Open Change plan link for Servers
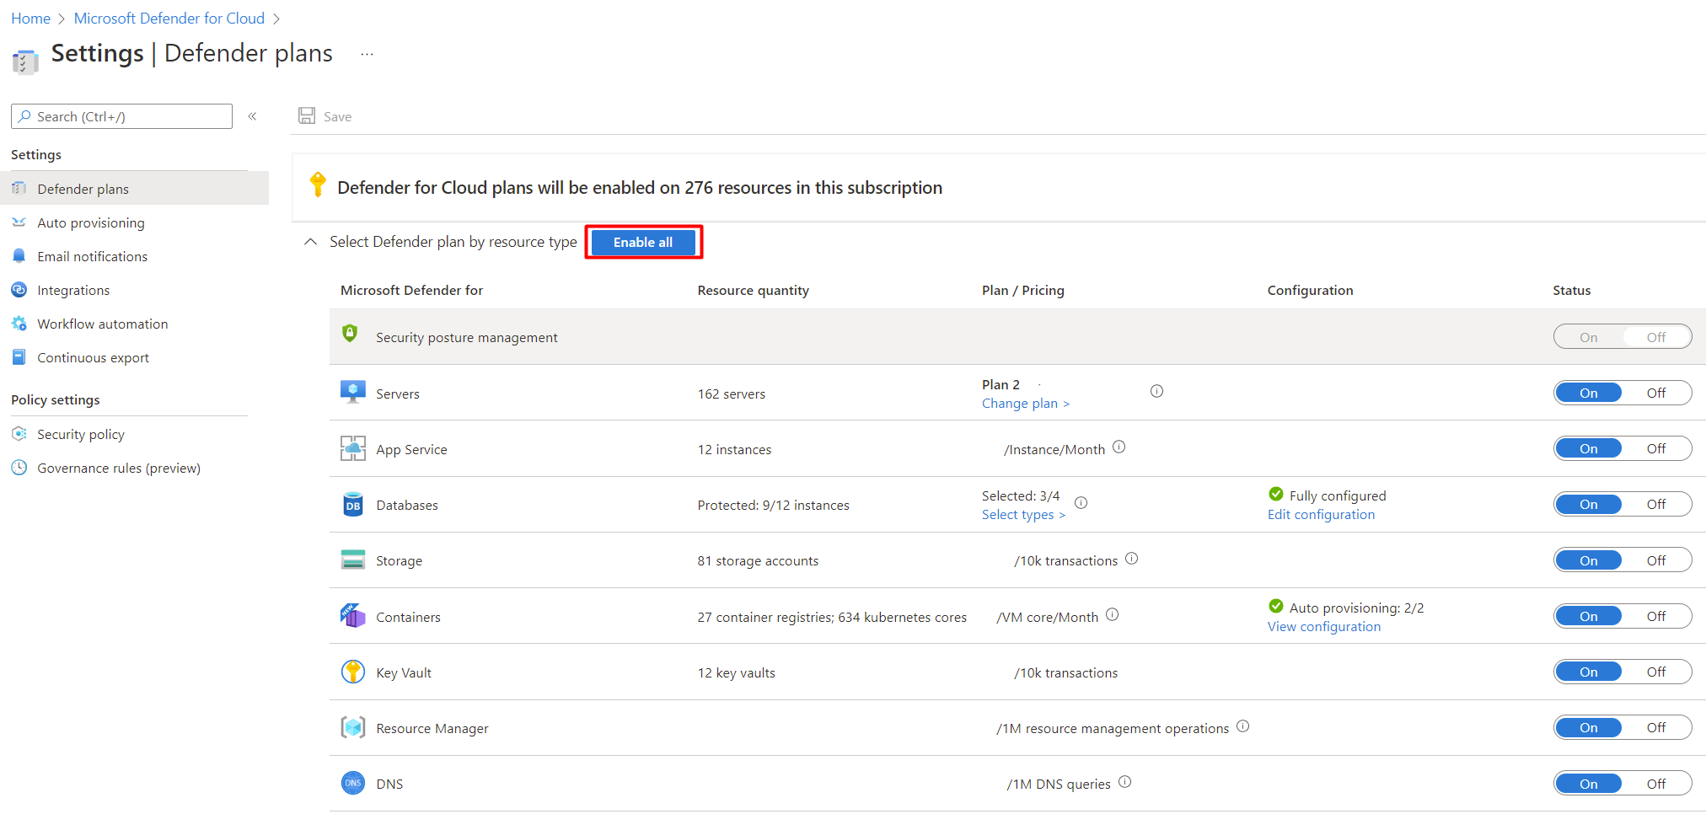Viewport: 1706px width, 814px height. click(1025, 404)
